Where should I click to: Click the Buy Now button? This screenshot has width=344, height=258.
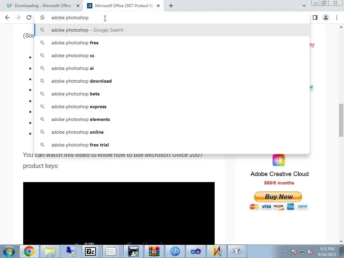[x=278, y=197]
